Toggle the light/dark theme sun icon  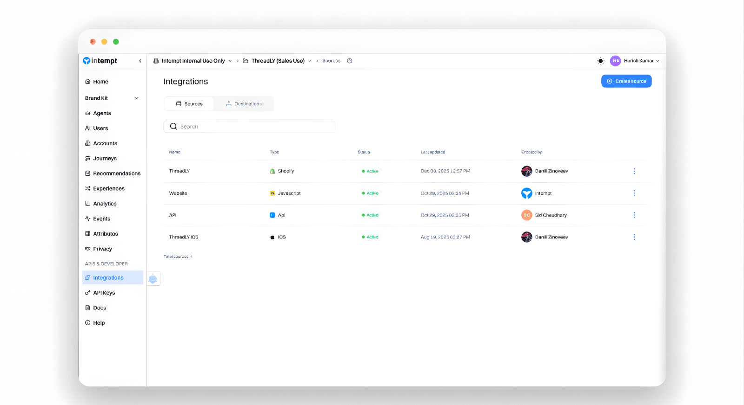(x=601, y=61)
